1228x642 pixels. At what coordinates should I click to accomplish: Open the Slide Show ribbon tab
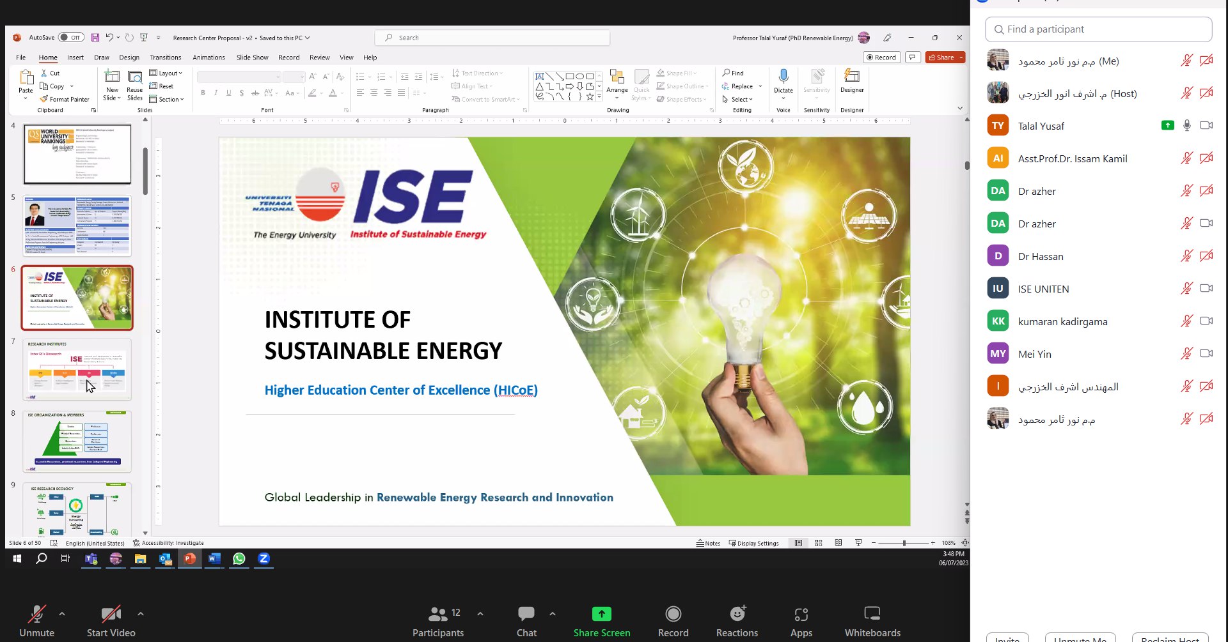pos(253,57)
